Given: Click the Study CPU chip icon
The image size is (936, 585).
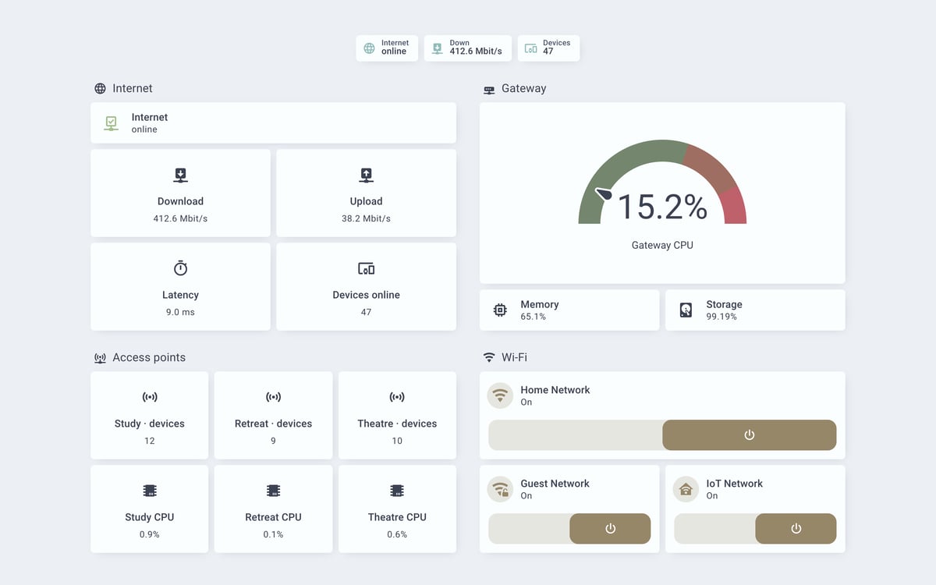Looking at the screenshot, I should tap(150, 491).
